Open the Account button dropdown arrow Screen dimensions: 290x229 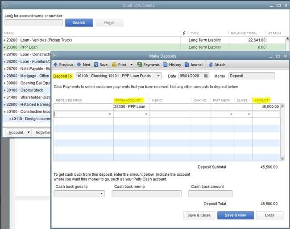pos(29,132)
